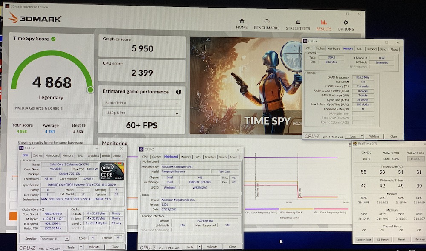Click Validate in CPU-Z CPU window
Screen dimensions: 426x251
(94, 247)
